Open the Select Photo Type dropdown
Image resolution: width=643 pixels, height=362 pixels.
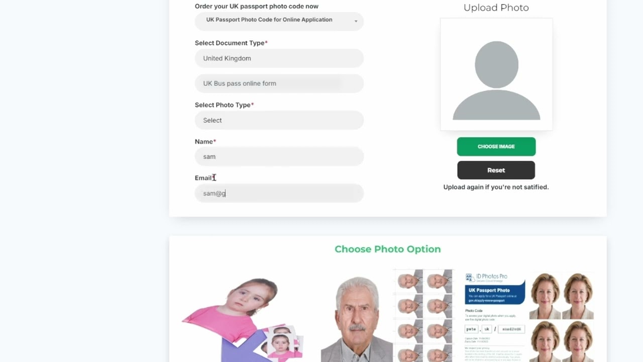tap(279, 120)
